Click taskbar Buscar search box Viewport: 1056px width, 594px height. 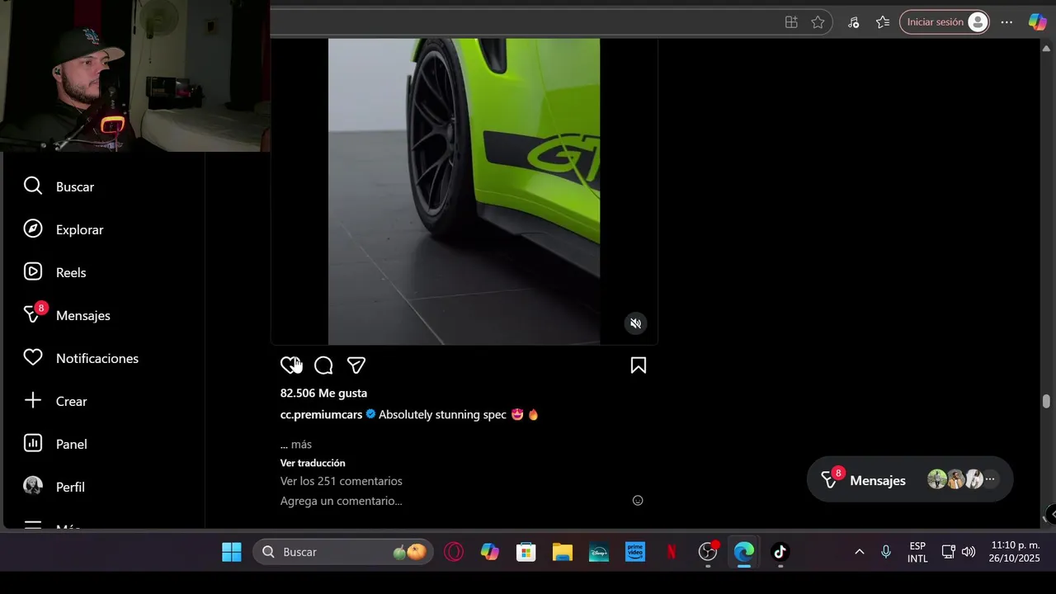tap(342, 552)
